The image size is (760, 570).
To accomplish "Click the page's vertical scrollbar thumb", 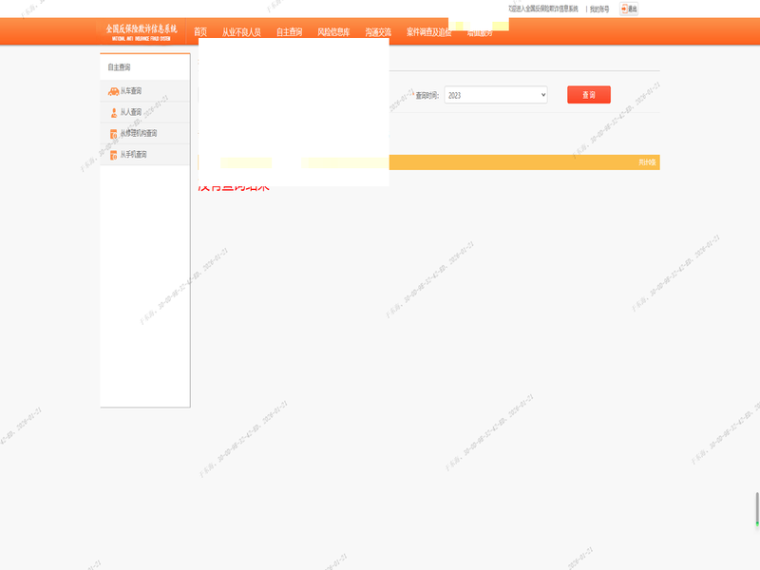I will pyautogui.click(x=757, y=508).
